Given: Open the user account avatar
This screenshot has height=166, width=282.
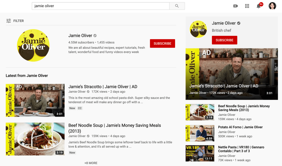Looking at the screenshot, I should coord(272,6).
